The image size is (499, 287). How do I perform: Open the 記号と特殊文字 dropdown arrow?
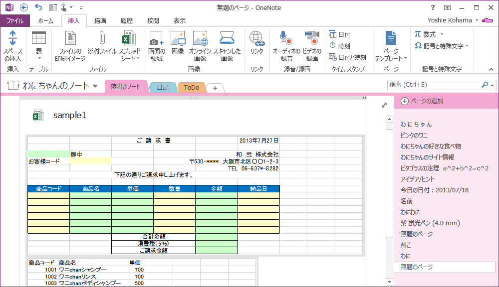click(467, 46)
